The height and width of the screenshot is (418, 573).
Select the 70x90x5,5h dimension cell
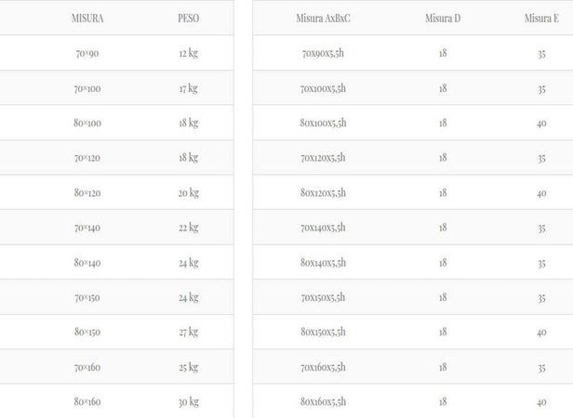point(323,53)
